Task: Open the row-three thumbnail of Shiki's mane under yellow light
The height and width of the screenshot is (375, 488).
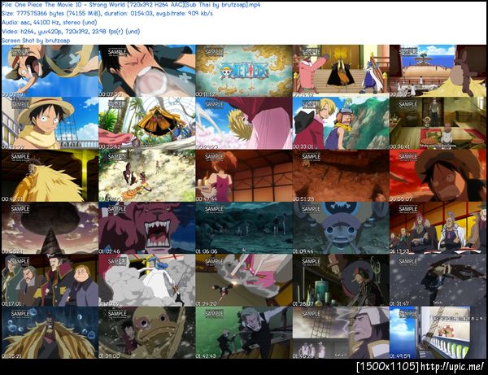Action: click(x=50, y=176)
